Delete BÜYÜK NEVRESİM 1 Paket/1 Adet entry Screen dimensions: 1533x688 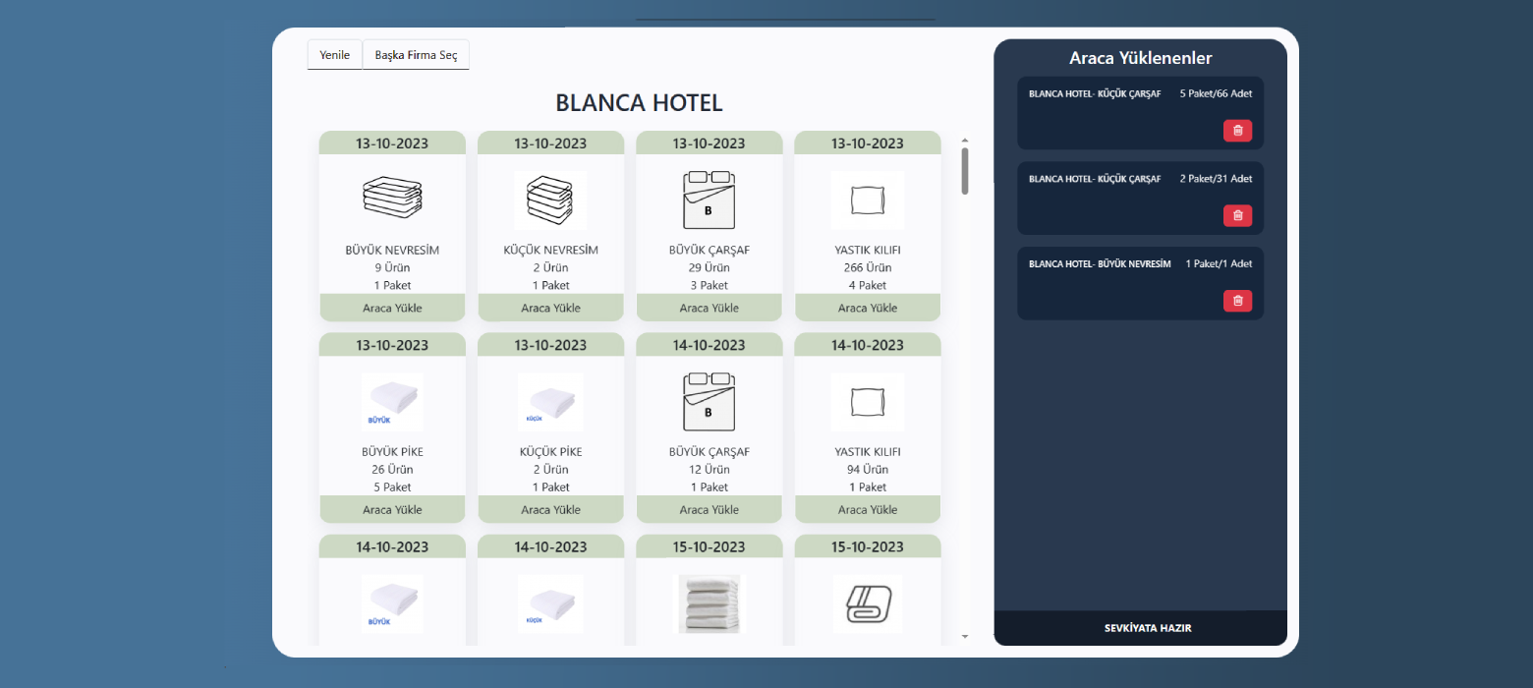click(1237, 300)
